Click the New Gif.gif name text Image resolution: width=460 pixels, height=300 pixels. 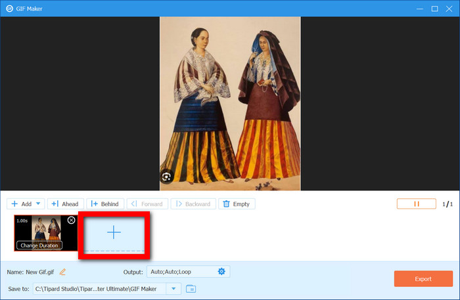40,272
